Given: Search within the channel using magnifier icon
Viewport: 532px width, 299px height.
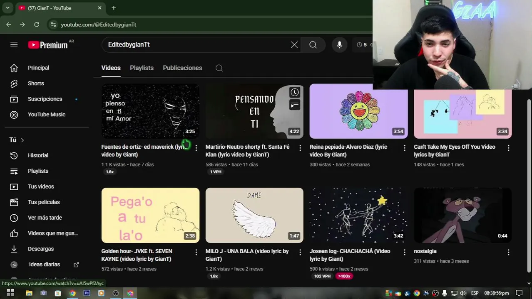Looking at the screenshot, I should click(219, 68).
